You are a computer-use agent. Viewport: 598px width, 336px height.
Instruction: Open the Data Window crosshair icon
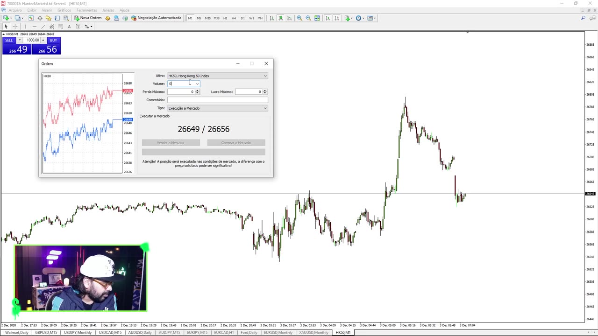coord(40,18)
